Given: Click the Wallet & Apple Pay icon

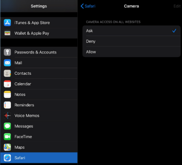Looking at the screenshot, I should pyautogui.click(x=8, y=33).
